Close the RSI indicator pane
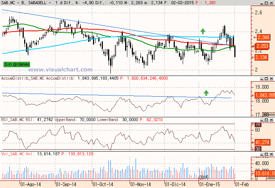 pos(271,120)
